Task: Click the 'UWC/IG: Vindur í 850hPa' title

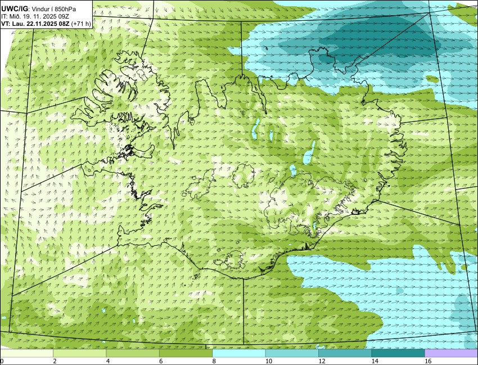Action: [x=39, y=9]
